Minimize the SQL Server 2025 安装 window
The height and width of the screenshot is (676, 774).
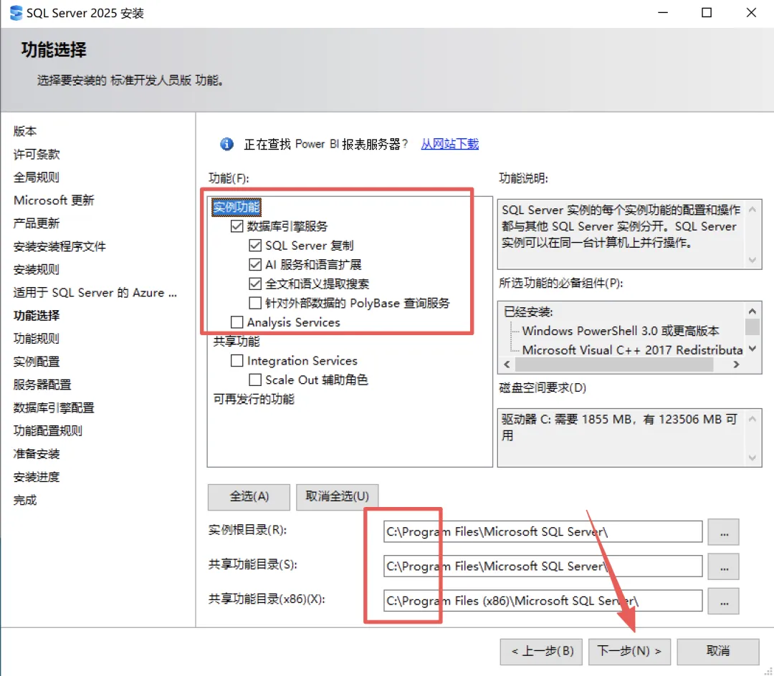click(x=663, y=13)
